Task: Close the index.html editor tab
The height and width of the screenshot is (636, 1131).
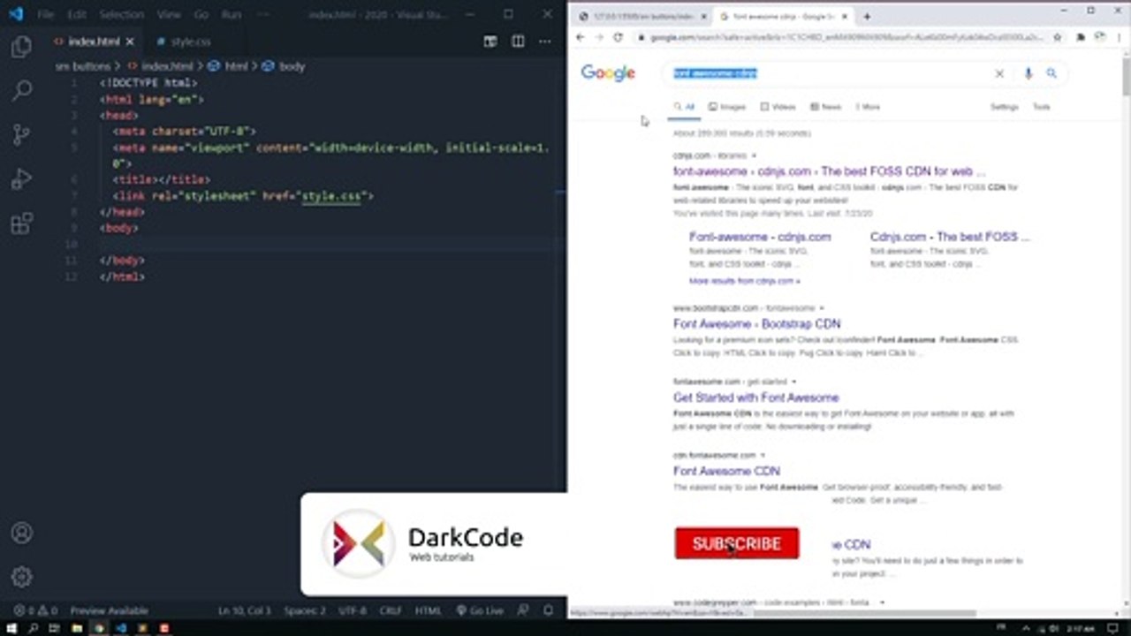Action: (x=130, y=42)
